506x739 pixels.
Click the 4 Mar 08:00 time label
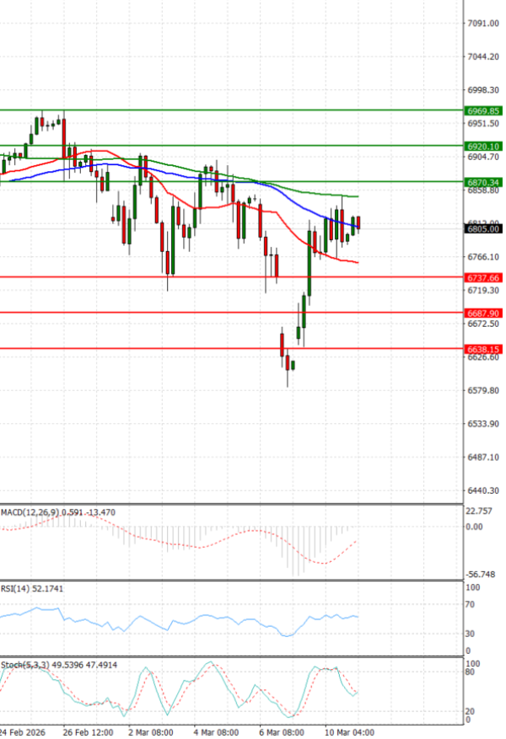click(217, 732)
